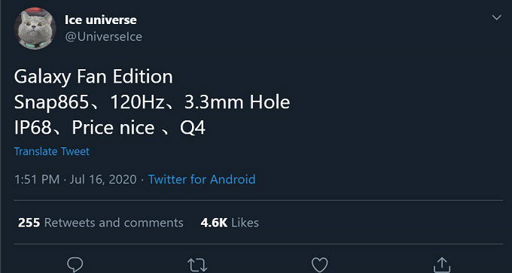
Task: Click the 1:51 PM time text
Action: (37, 180)
